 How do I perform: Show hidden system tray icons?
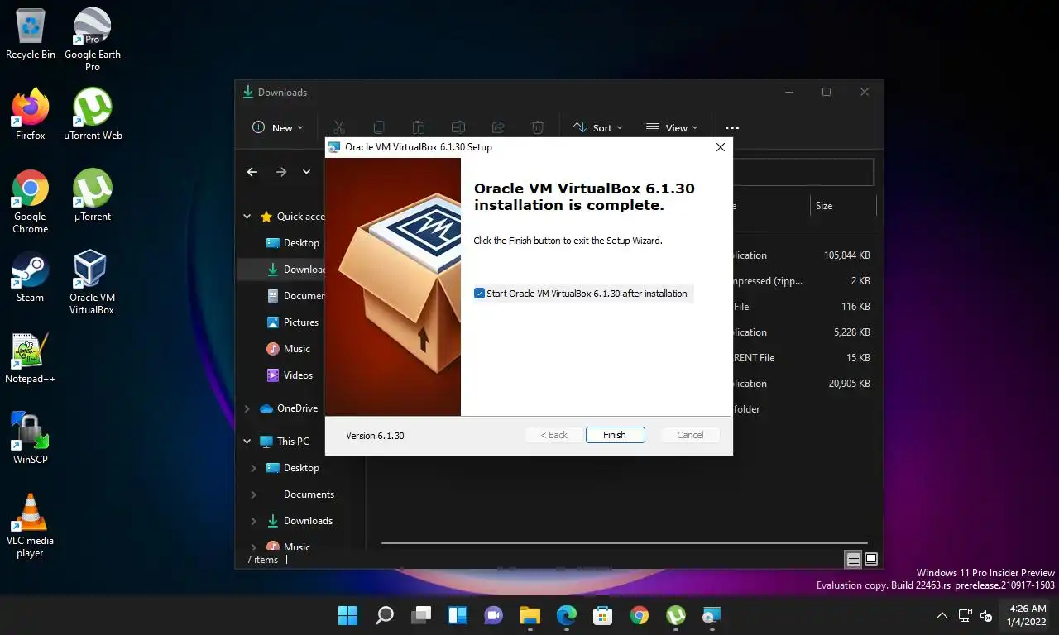point(942,615)
